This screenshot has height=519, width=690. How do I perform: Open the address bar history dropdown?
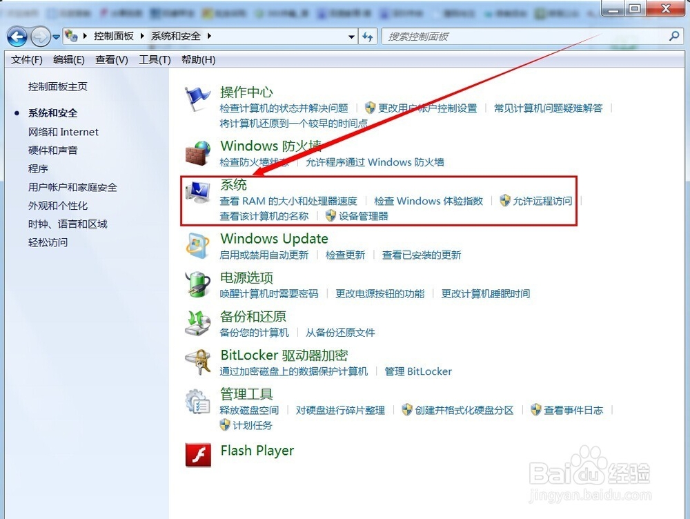[351, 36]
